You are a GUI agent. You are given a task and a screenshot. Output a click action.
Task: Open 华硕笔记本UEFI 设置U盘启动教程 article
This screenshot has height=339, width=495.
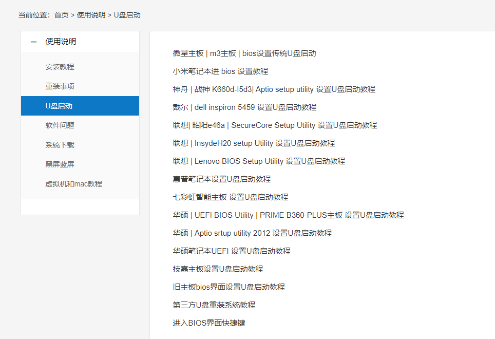click(x=232, y=251)
